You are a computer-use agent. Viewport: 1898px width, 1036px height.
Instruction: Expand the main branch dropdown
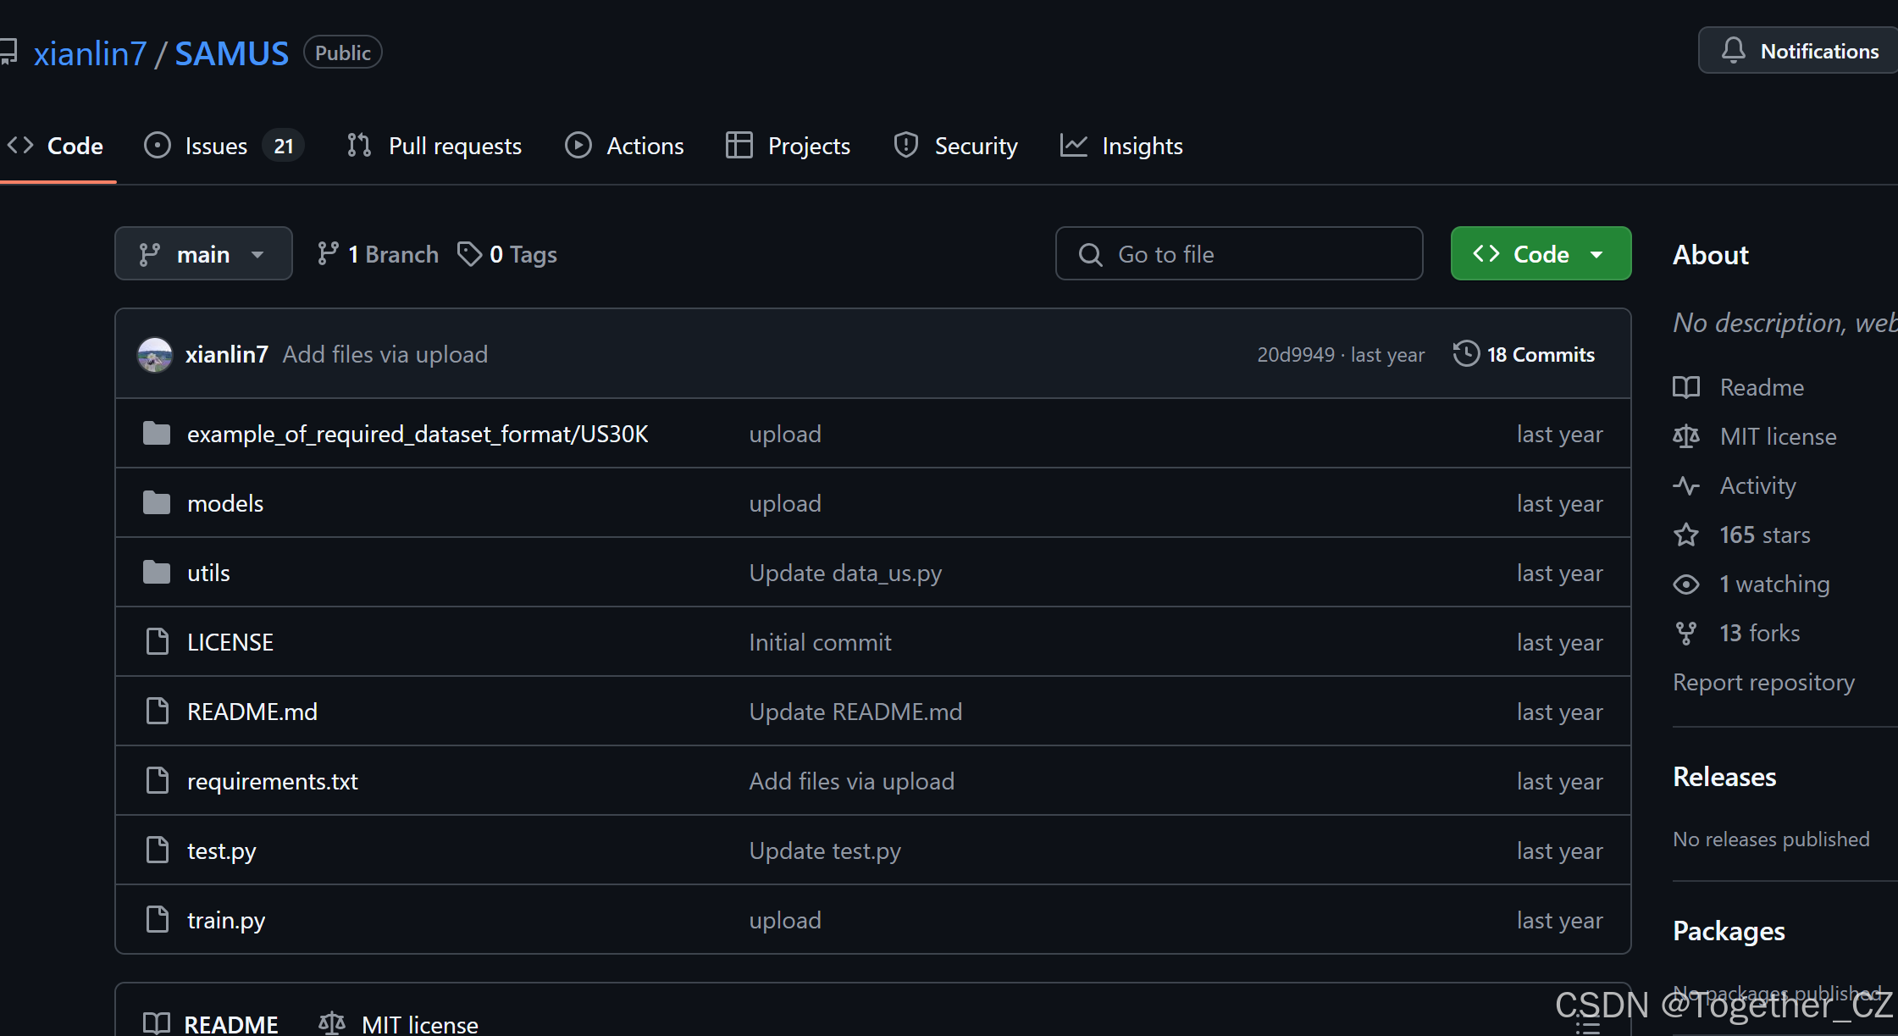point(203,254)
